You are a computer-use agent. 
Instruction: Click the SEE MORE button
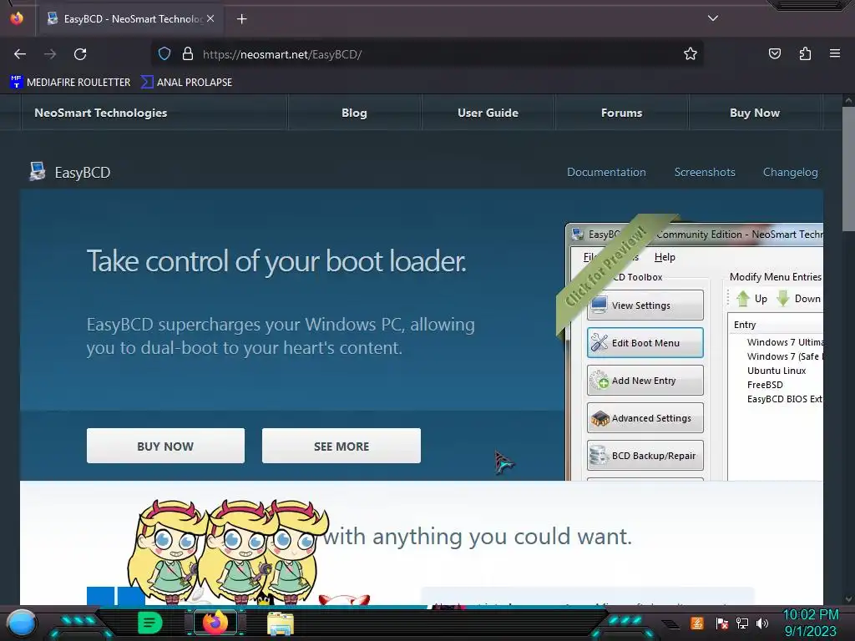[341, 446]
